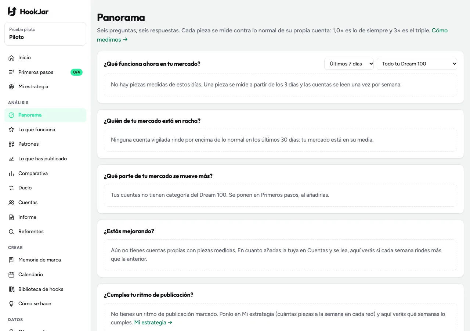Screen dimensions: 470x331
Task: Click the CREAR section label
Action: (15, 248)
